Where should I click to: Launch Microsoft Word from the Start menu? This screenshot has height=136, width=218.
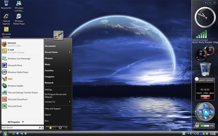(15, 65)
